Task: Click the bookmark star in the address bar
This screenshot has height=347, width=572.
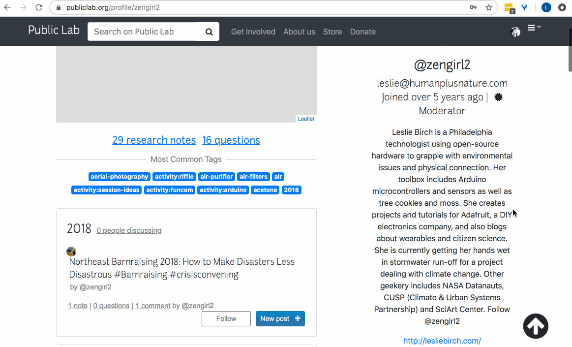Action: coord(488,7)
